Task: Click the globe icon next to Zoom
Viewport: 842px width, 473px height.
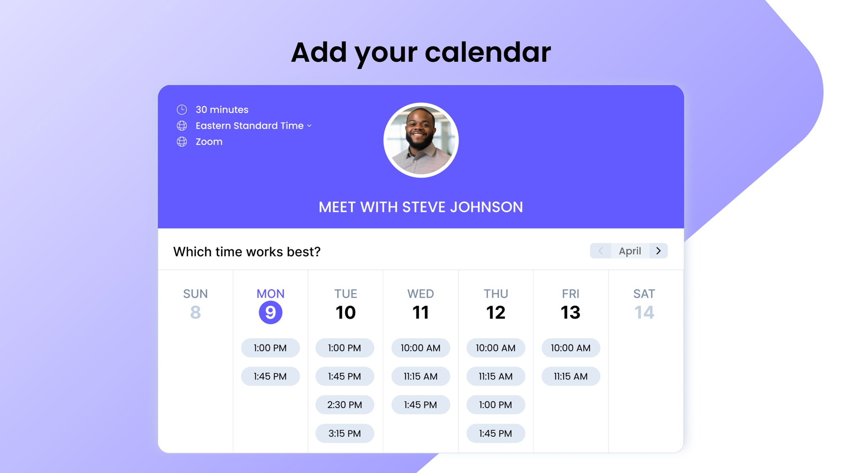Action: (182, 142)
